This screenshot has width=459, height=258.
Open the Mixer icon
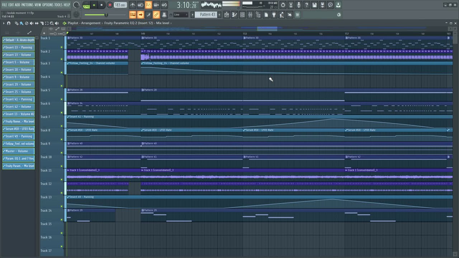[x=250, y=15]
